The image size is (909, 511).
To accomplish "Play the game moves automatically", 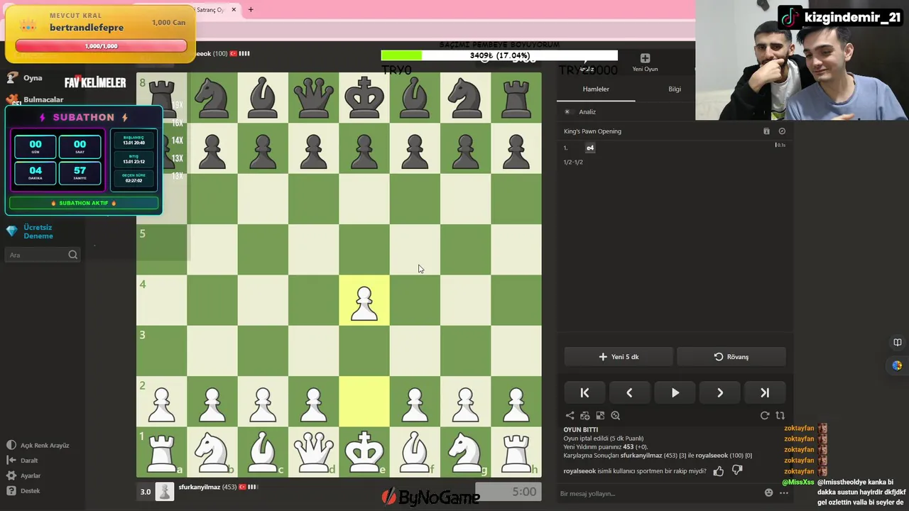I will tap(675, 392).
